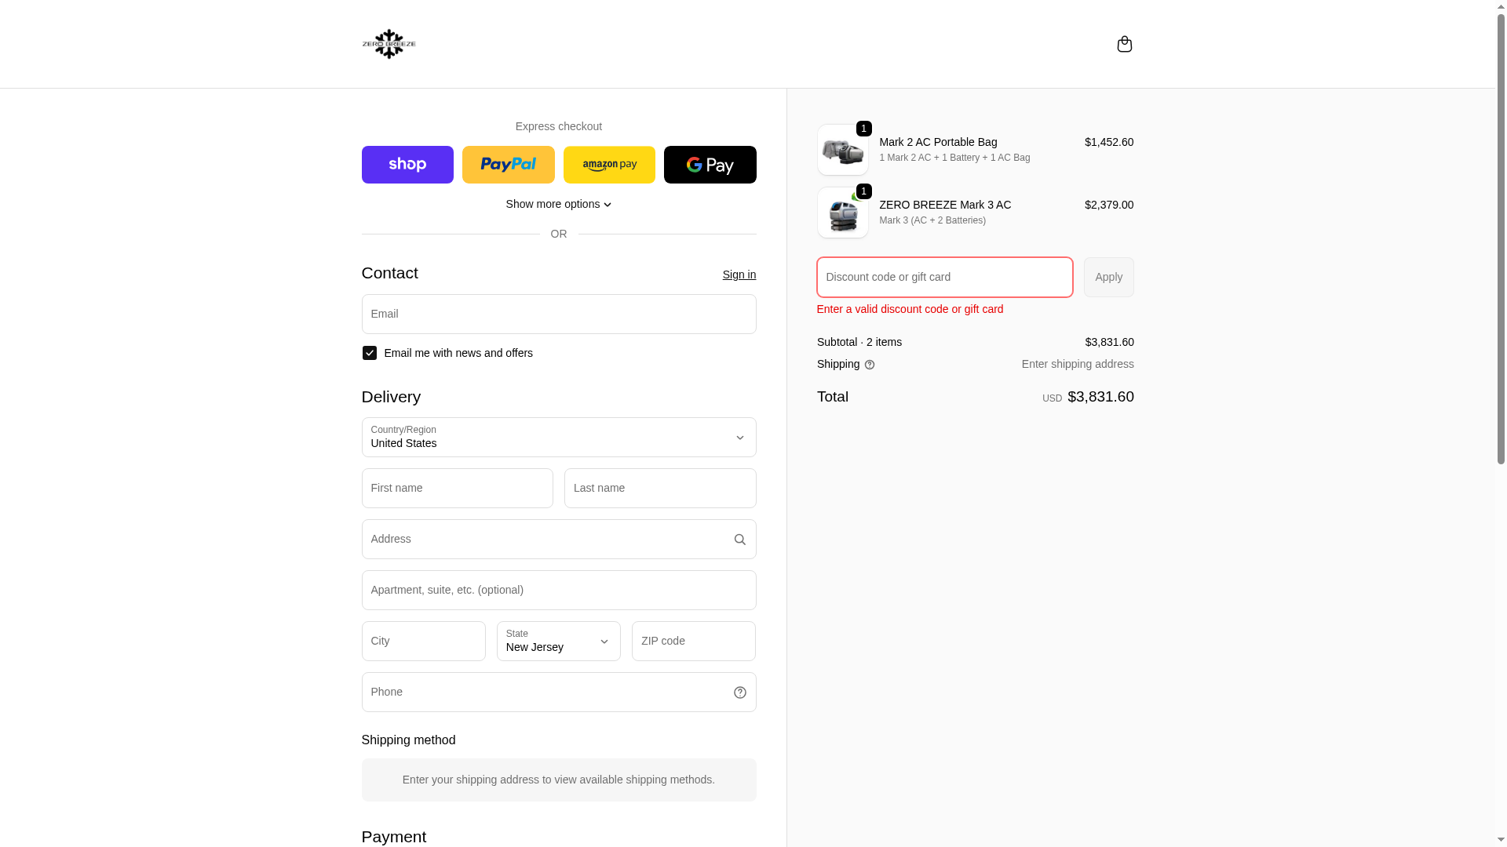Screen dimensions: 1507x847
Task: Toggle Email me with news and offers
Action: tap(370, 353)
